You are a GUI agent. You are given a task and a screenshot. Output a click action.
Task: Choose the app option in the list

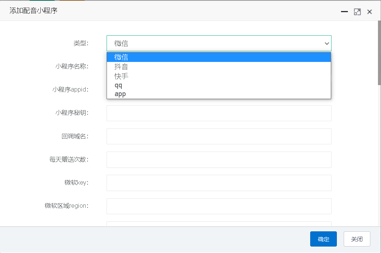point(218,94)
